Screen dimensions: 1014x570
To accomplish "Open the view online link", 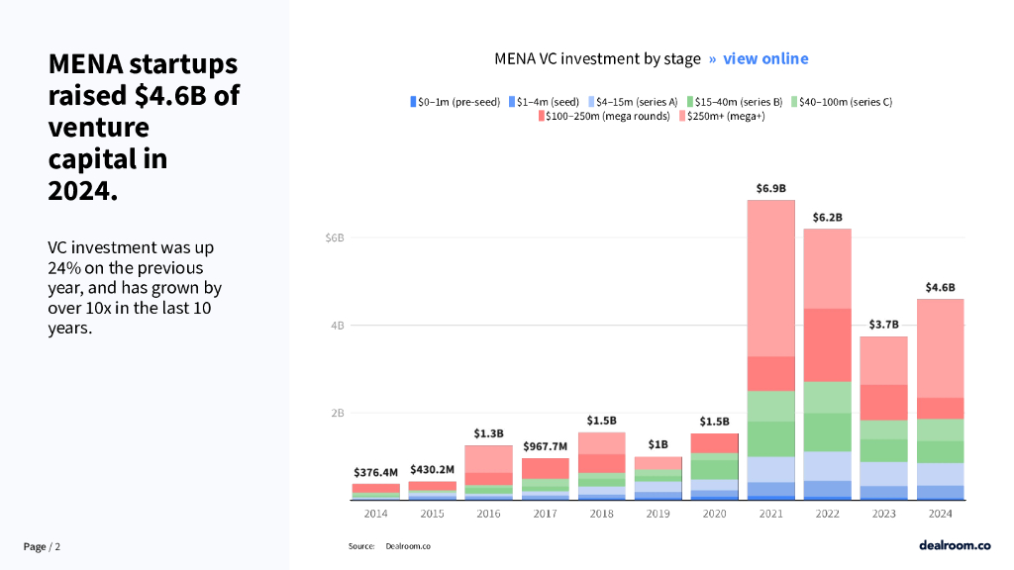I will coord(764,59).
